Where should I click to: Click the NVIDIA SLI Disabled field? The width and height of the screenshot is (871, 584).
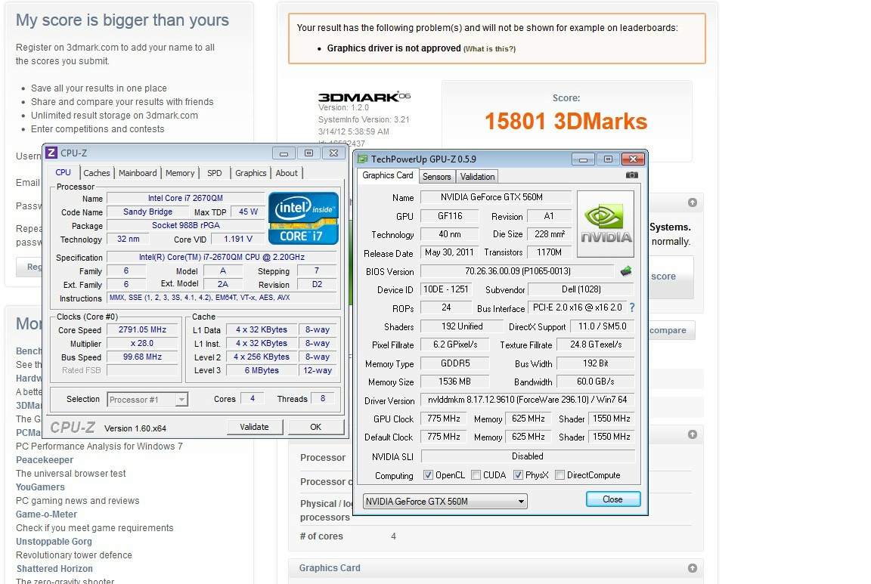point(528,456)
